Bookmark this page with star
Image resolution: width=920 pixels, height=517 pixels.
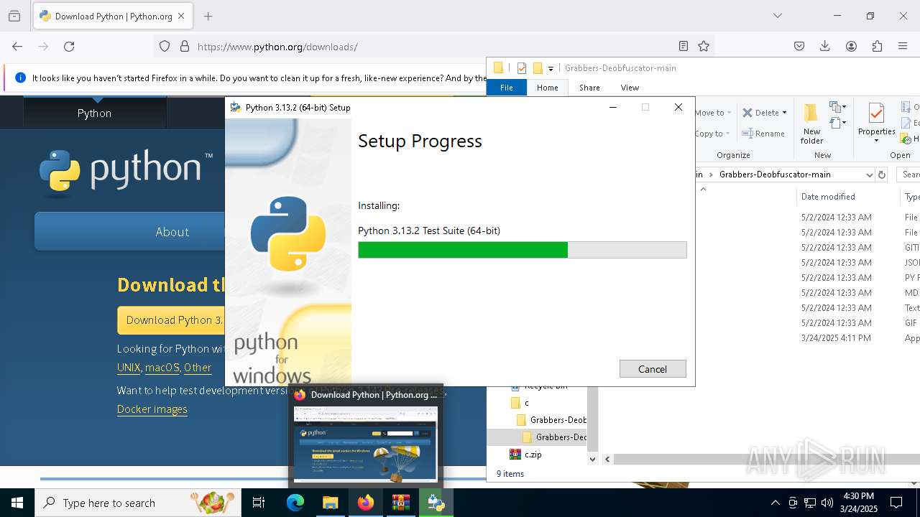tap(704, 46)
